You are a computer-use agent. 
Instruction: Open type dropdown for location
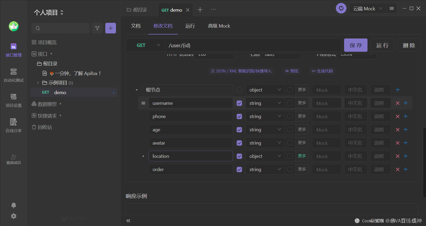click(265, 156)
